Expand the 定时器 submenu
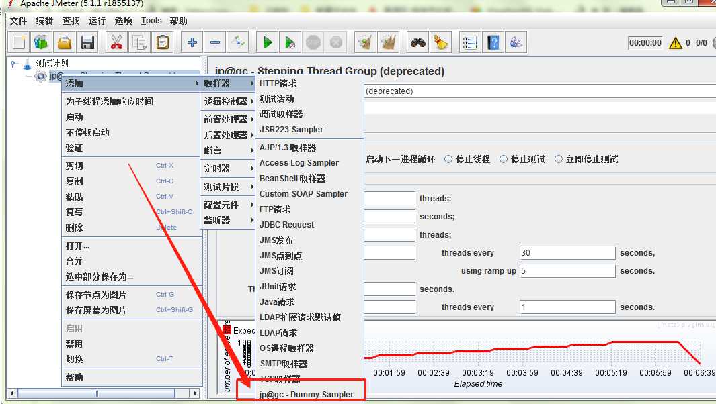Screen dimensions: 716x404 228,168
